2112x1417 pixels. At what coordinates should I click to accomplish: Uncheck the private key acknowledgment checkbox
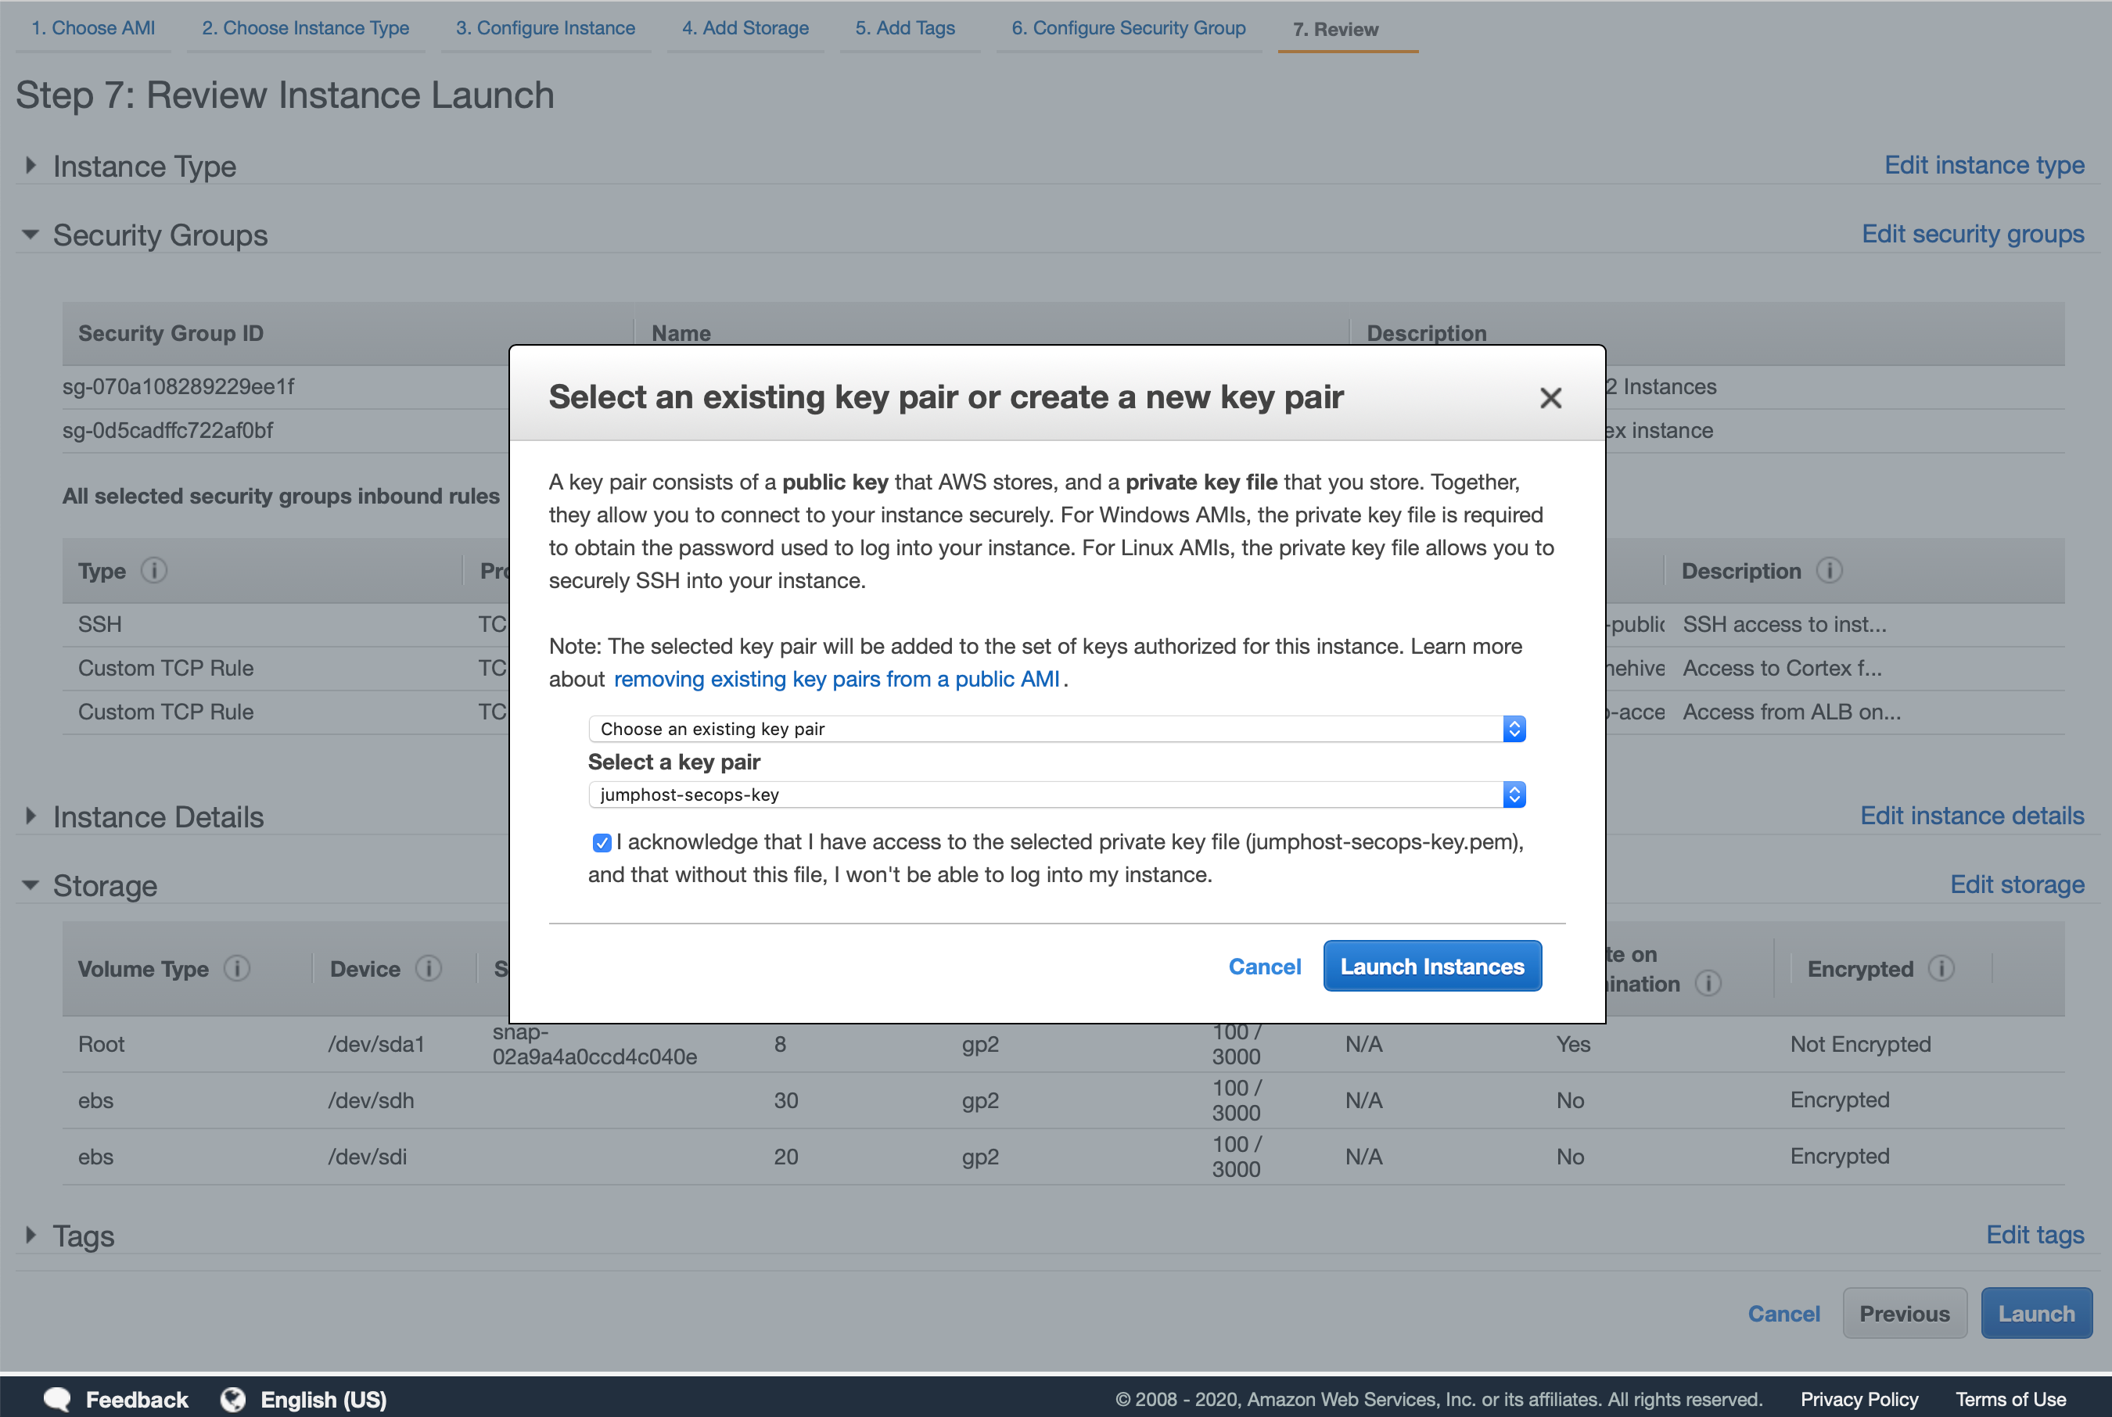click(602, 842)
